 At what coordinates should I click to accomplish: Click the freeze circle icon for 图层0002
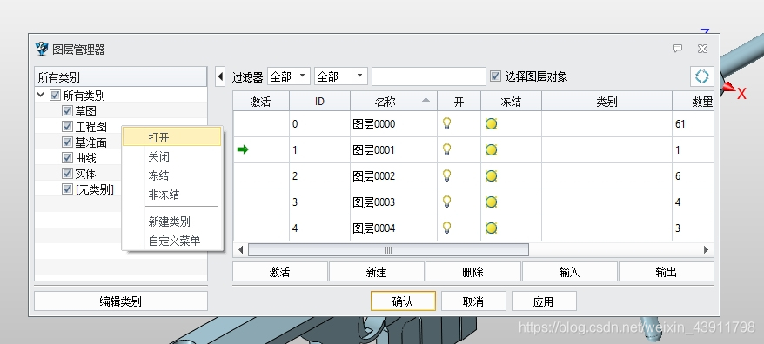coord(491,176)
